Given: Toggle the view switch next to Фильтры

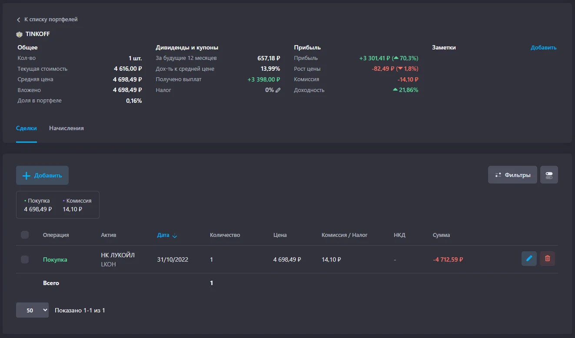Looking at the screenshot, I should 549,175.
